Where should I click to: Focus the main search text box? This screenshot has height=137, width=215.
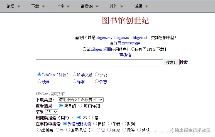coord(99,63)
